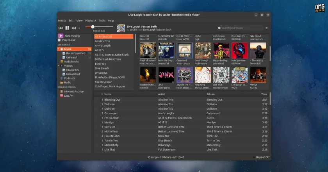Viewport: 328px width, 172px height.
Task: Click the 55 songs status bar text
Action: (x=166, y=157)
